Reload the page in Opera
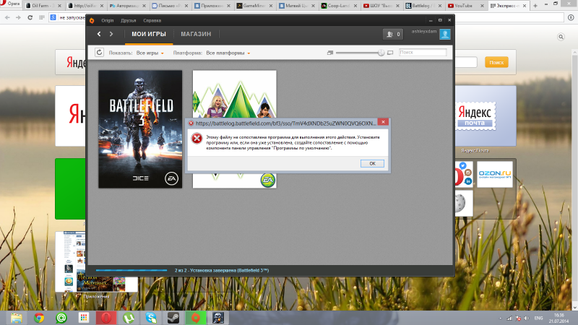 [x=30, y=17]
